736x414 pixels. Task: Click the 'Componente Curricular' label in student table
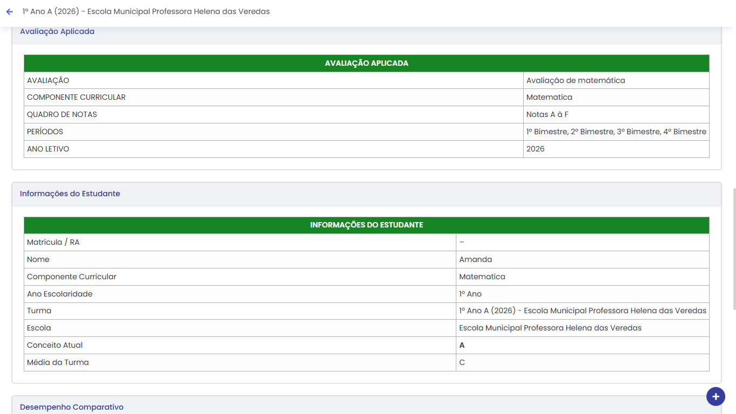point(72,277)
